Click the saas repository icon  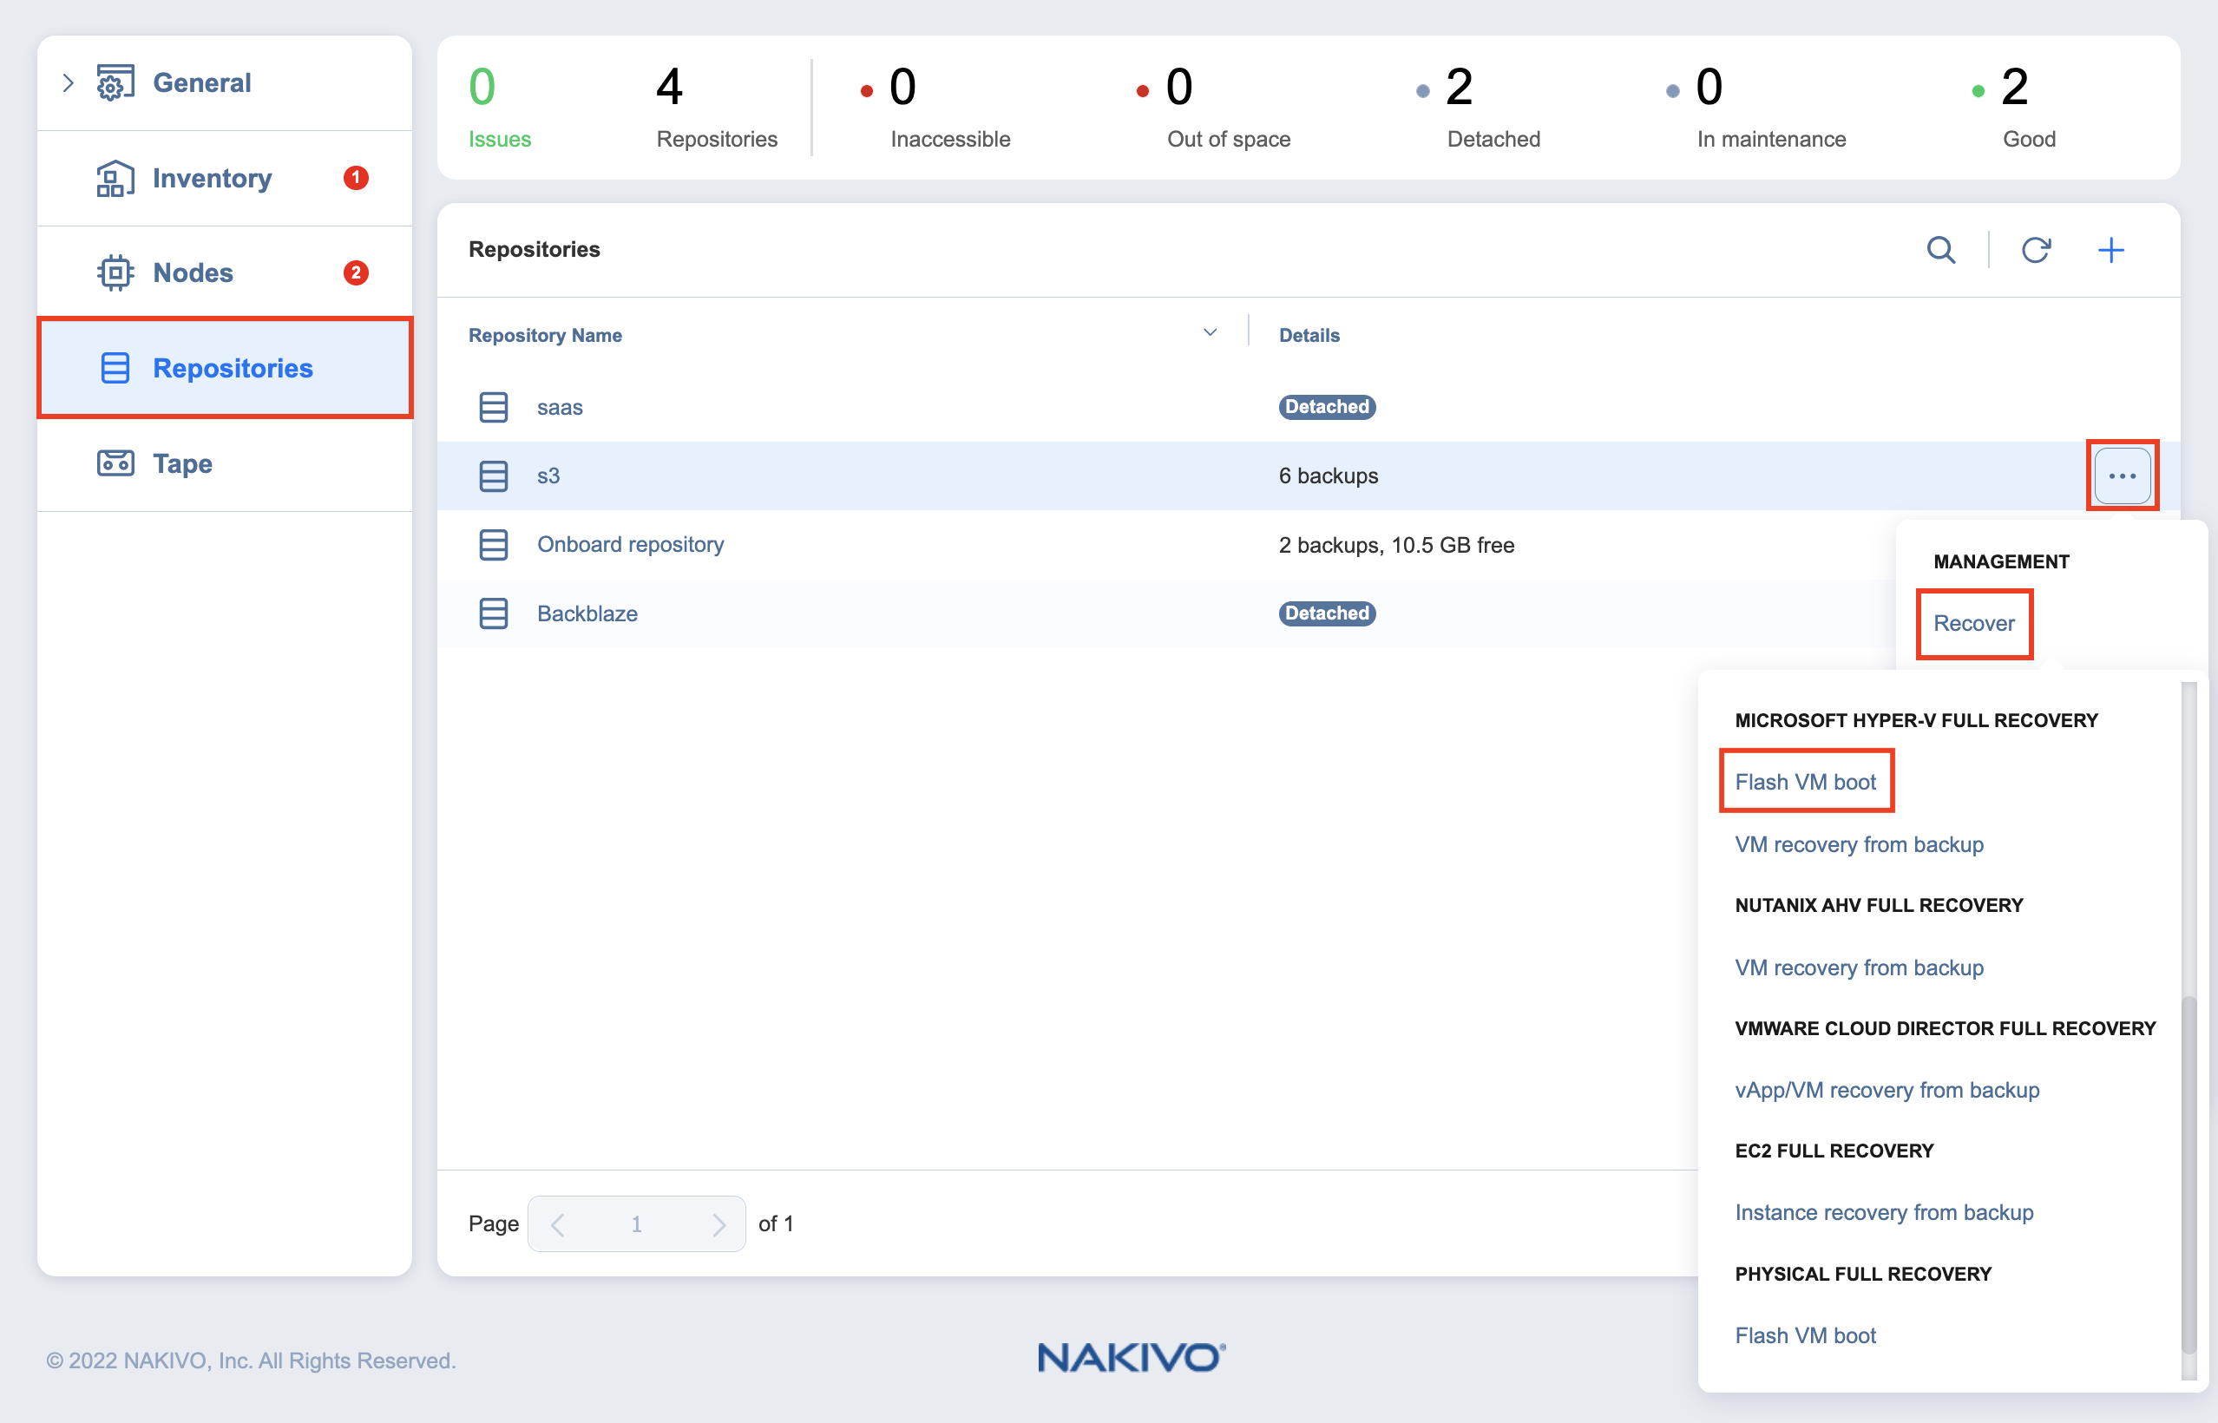tap(494, 408)
